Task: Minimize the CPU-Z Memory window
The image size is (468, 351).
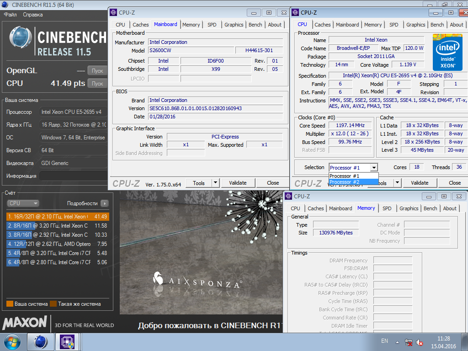Action: click(x=429, y=197)
